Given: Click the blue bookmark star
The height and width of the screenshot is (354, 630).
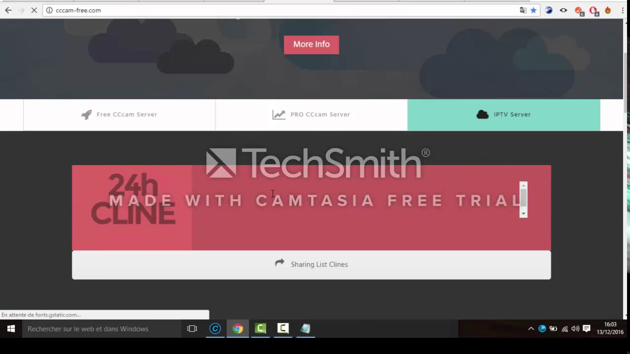Looking at the screenshot, I should [x=534, y=10].
